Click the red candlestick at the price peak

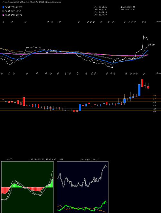click(142, 83)
